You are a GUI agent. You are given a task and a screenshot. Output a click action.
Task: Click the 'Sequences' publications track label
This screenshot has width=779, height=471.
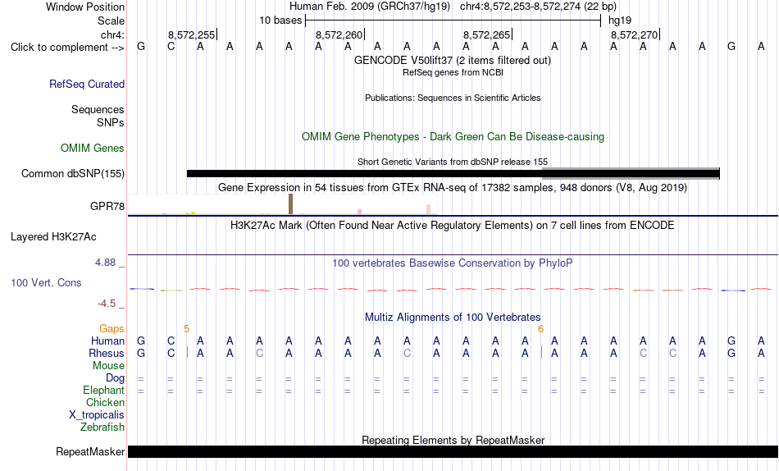[98, 109]
